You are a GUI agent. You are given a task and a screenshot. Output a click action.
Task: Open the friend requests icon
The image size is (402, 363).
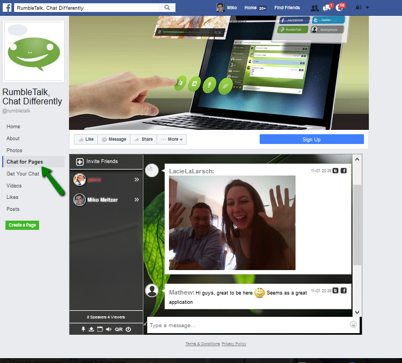(x=315, y=8)
